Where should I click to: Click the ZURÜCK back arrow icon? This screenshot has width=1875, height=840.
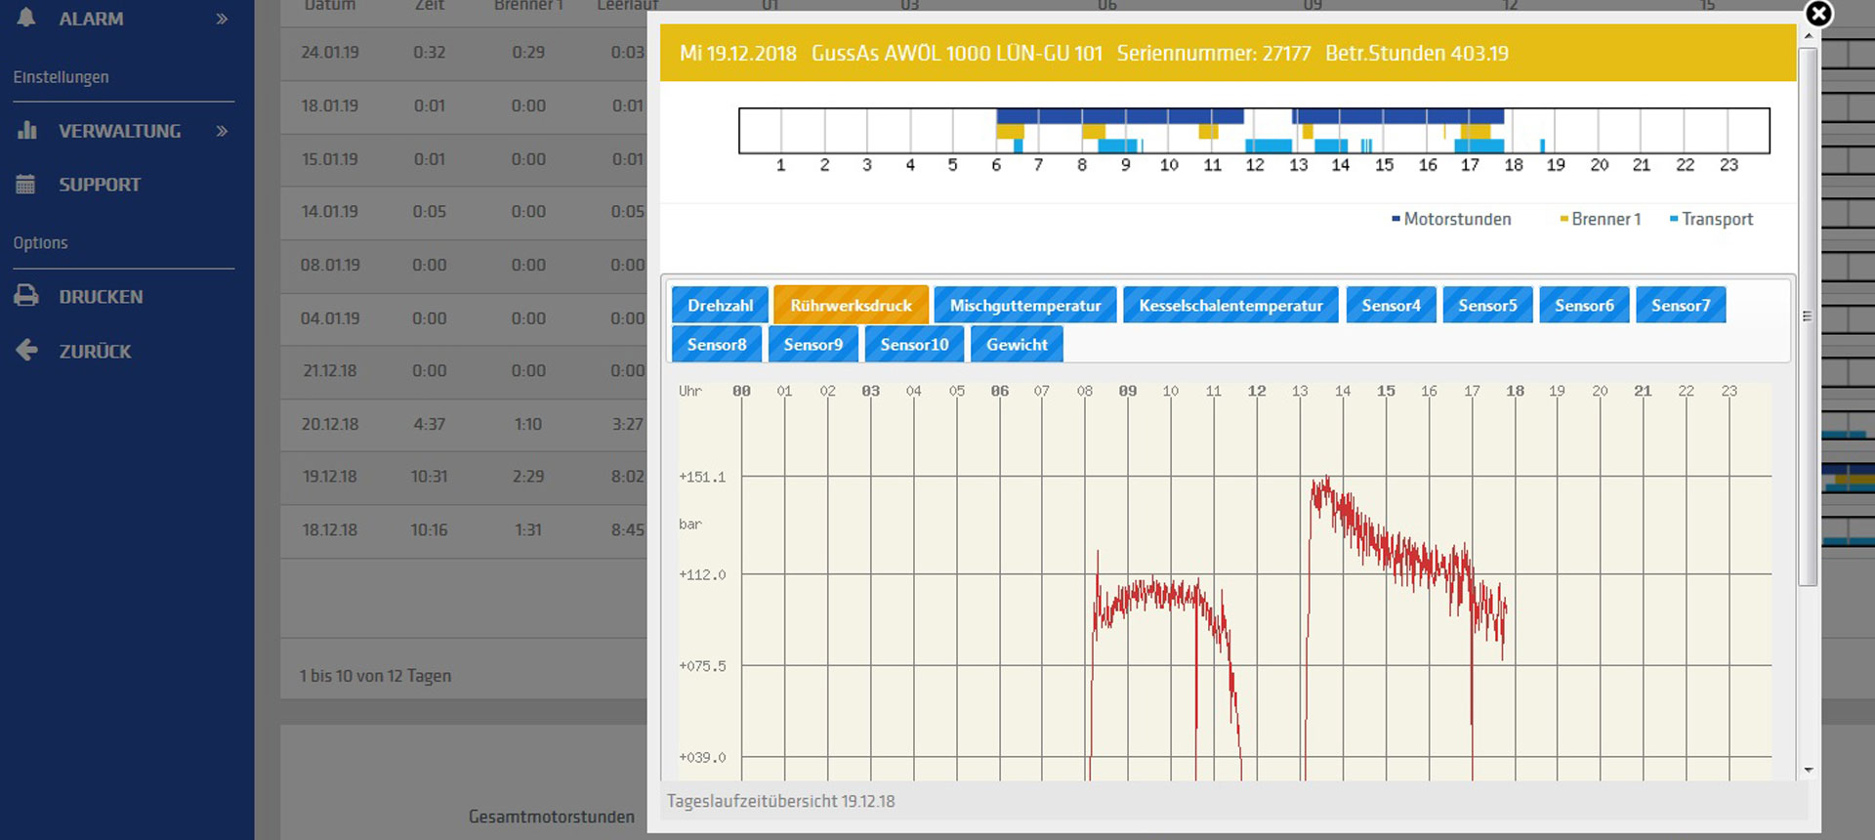tap(27, 350)
